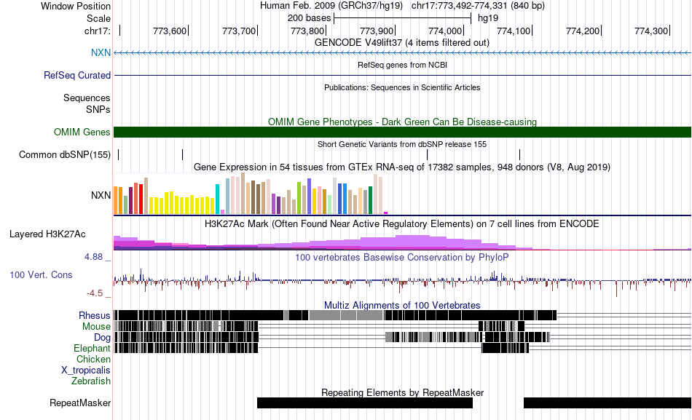Image resolution: width=692 pixels, height=420 pixels.
Task: Click the RefSeq Curated track label
Action: (77, 76)
